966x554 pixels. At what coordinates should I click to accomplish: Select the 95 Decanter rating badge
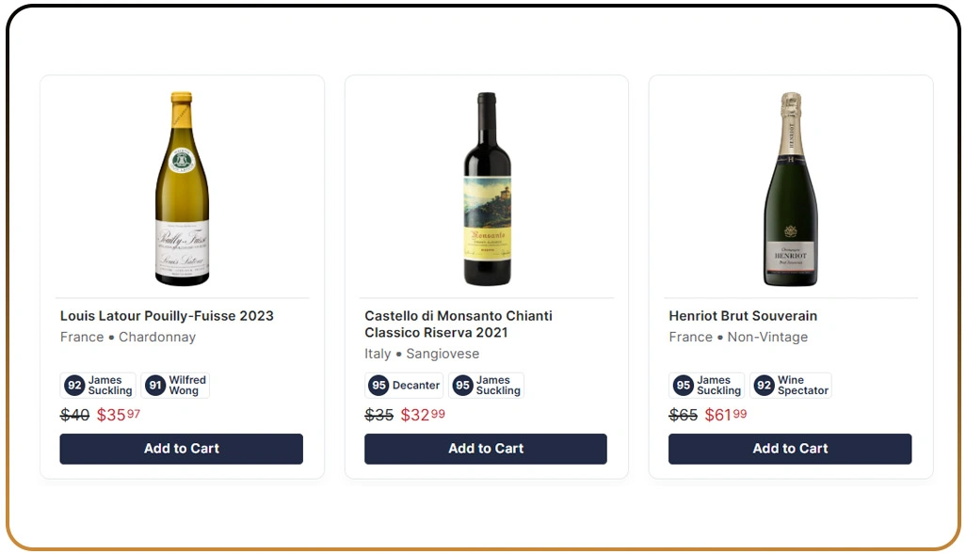point(404,385)
